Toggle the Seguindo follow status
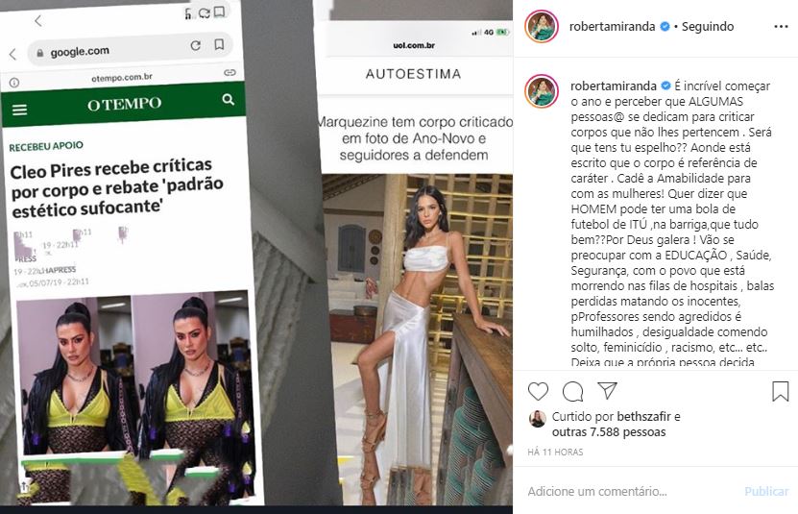798x514 pixels. coord(708,27)
